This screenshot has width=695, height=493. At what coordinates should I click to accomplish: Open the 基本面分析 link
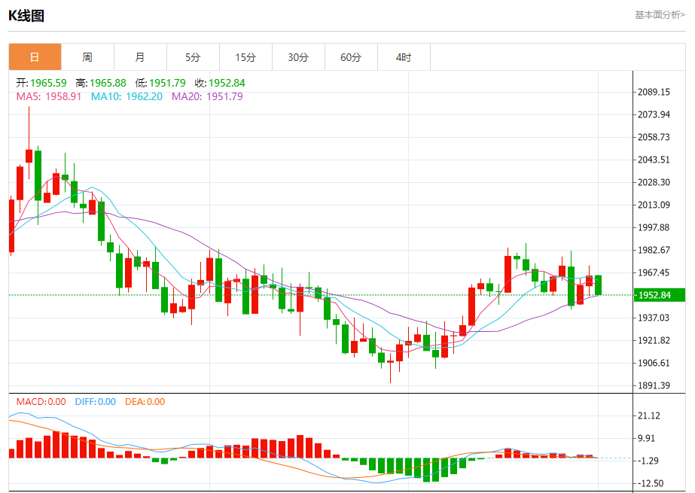[x=660, y=15]
